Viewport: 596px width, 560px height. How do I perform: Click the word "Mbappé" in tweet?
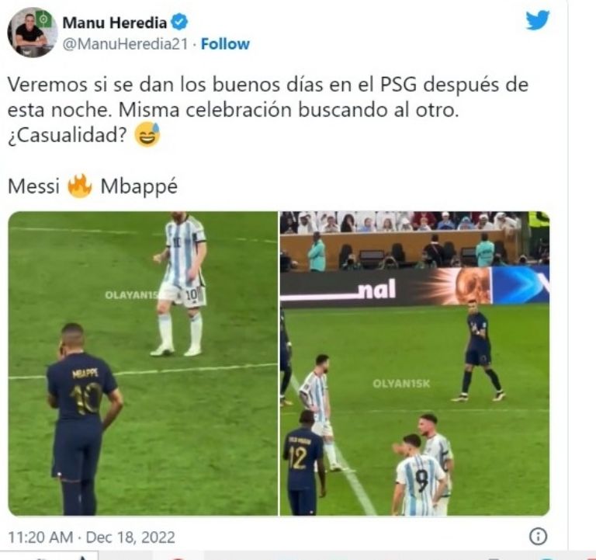pyautogui.click(x=139, y=187)
